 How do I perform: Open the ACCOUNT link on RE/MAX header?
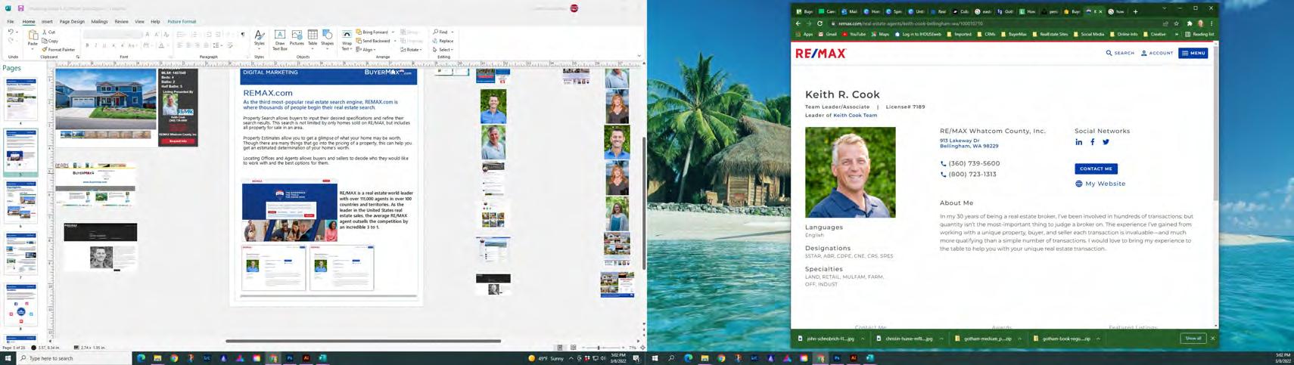click(x=1156, y=53)
